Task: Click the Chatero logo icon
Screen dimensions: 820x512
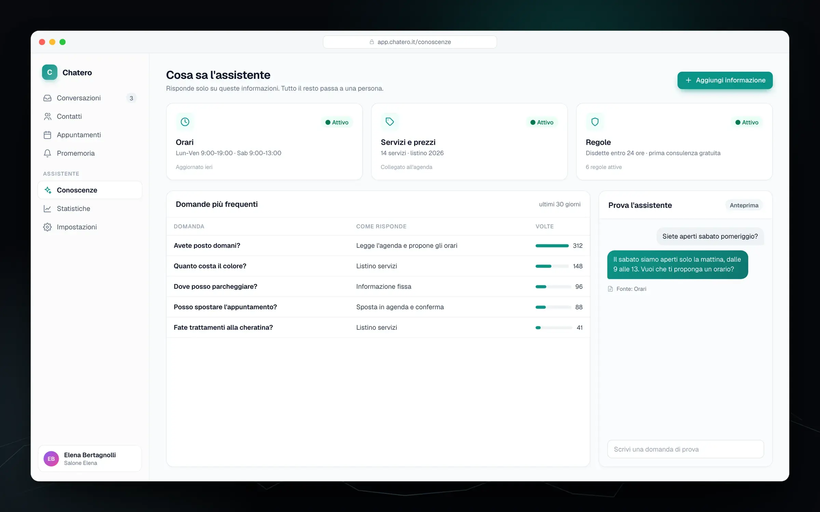Action: 50,72
